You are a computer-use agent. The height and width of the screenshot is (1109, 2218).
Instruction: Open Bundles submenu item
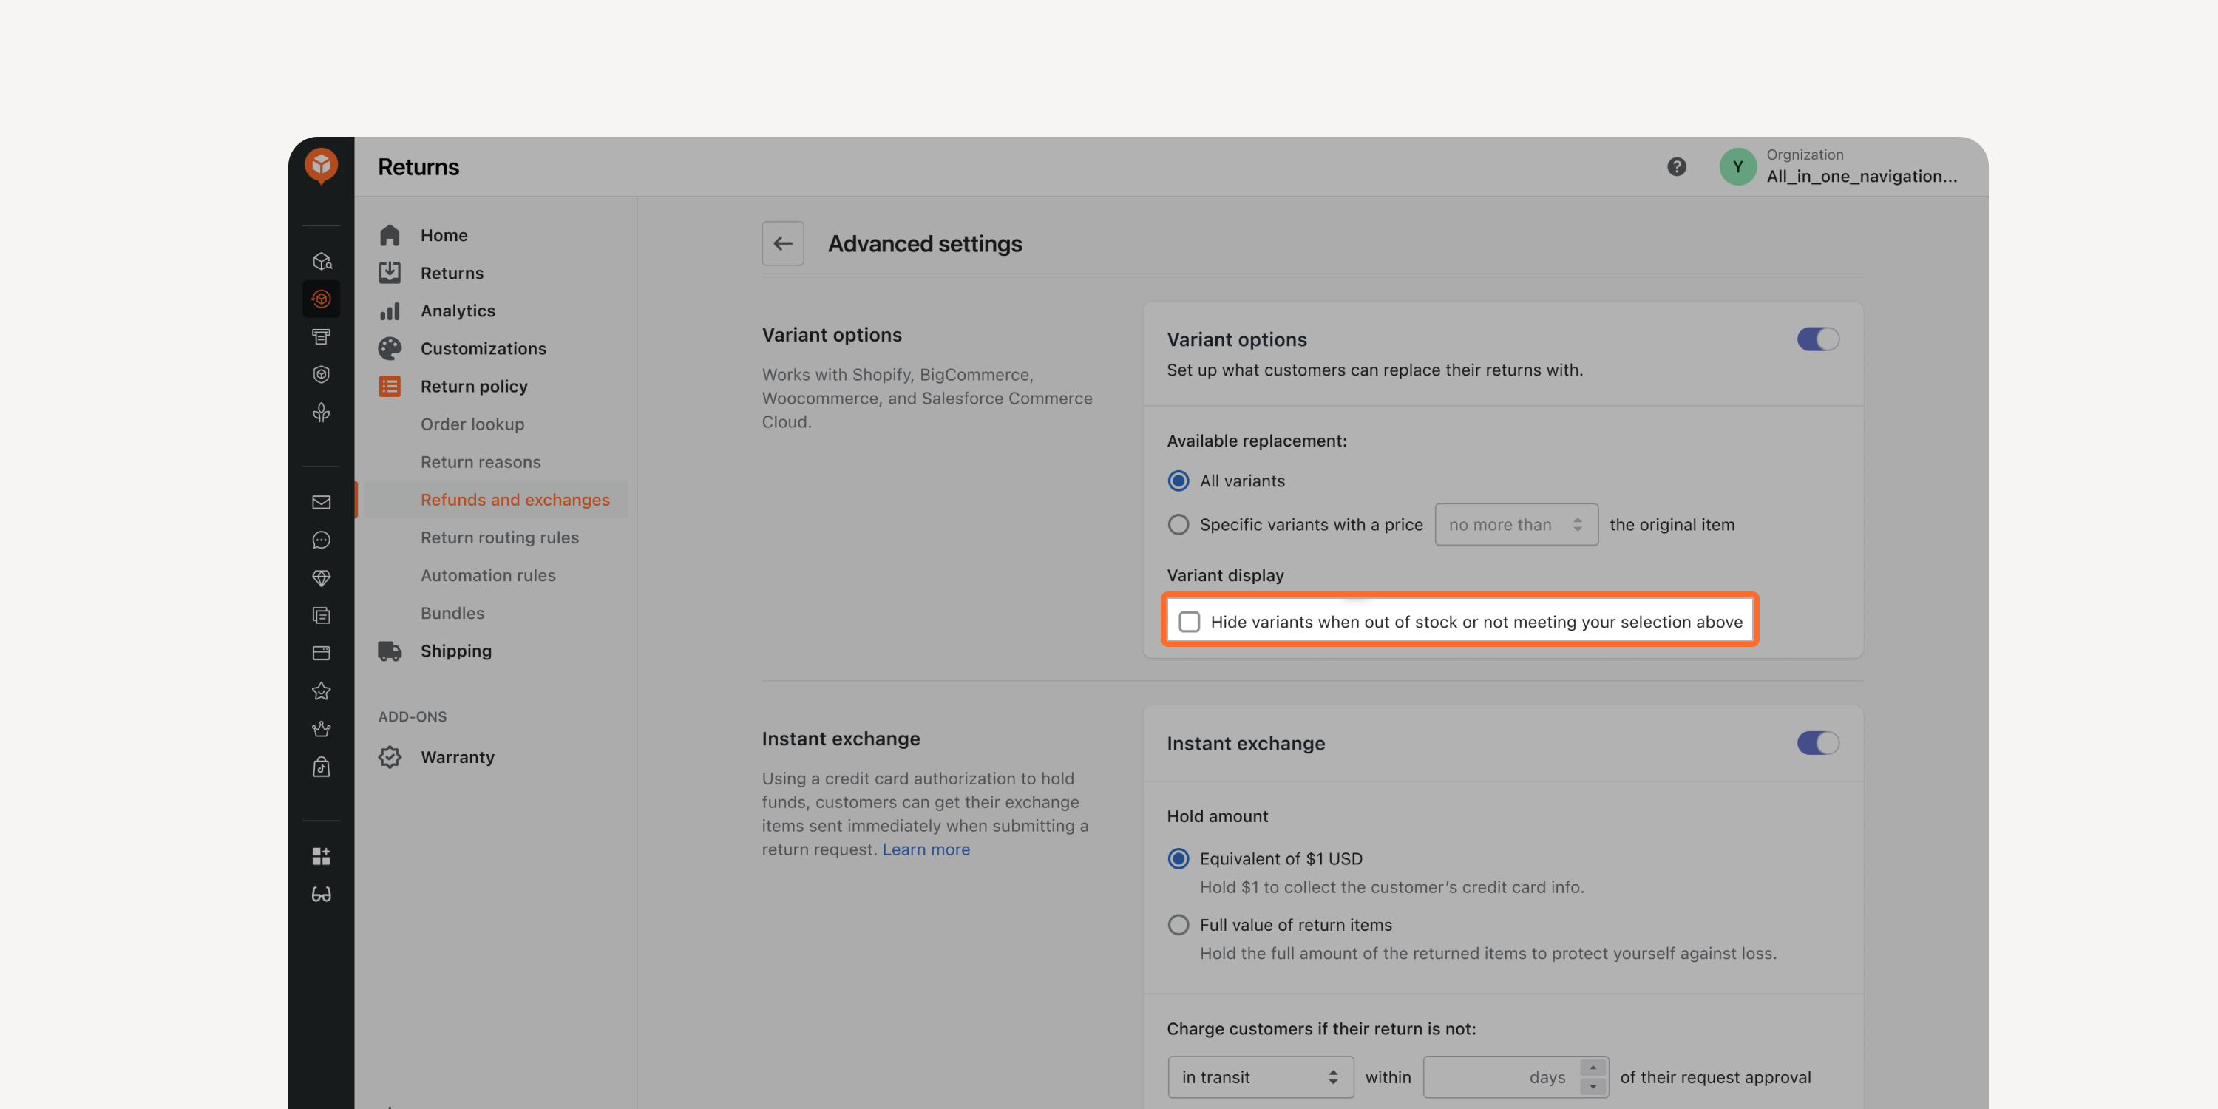pyautogui.click(x=452, y=613)
